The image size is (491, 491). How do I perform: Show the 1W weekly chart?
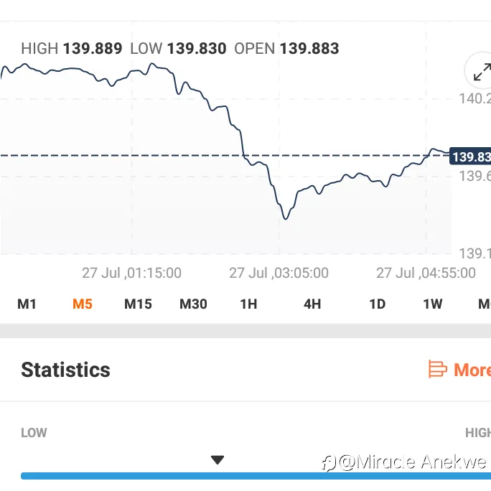click(433, 304)
